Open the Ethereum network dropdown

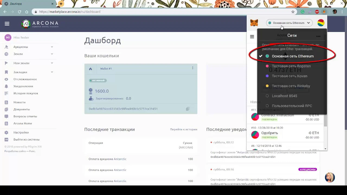[289, 23]
